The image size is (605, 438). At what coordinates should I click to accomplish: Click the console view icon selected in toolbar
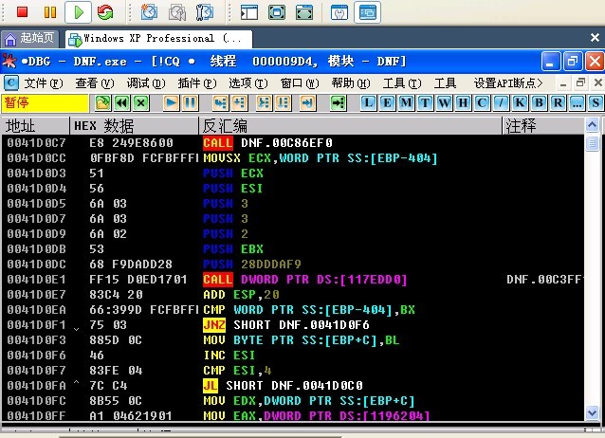pos(367,12)
